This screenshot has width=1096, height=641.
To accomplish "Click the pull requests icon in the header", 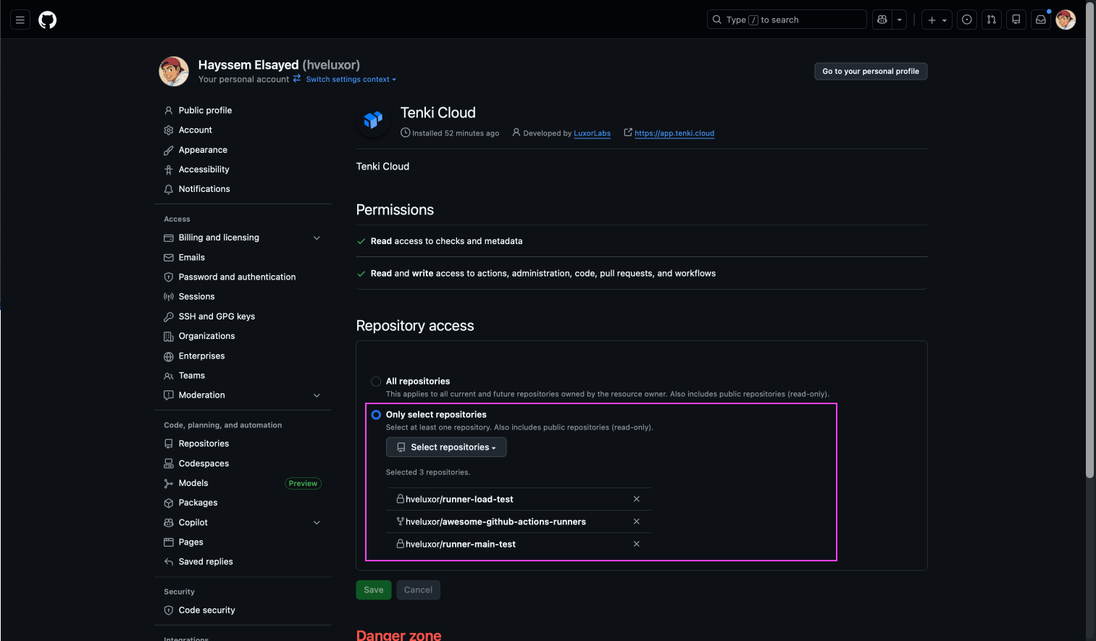I will [x=991, y=20].
